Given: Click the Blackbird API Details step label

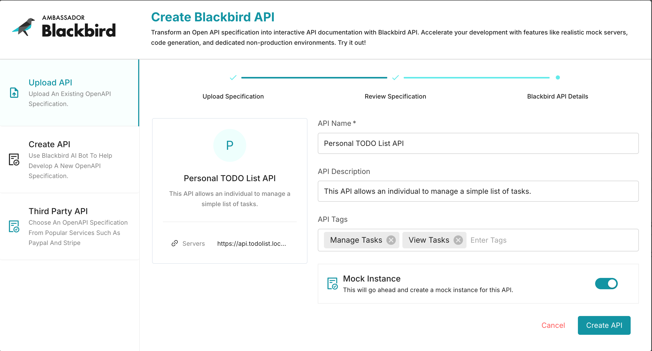Looking at the screenshot, I should point(558,96).
